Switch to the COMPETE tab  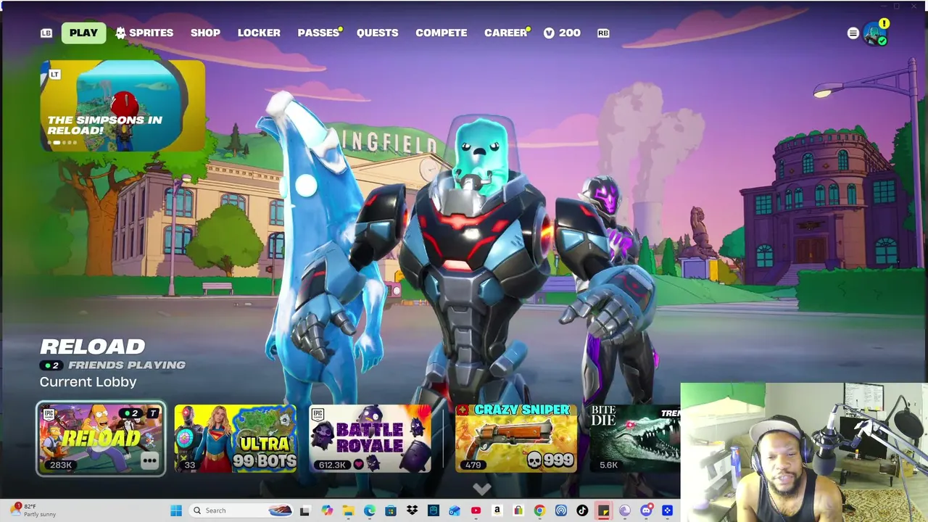(441, 33)
